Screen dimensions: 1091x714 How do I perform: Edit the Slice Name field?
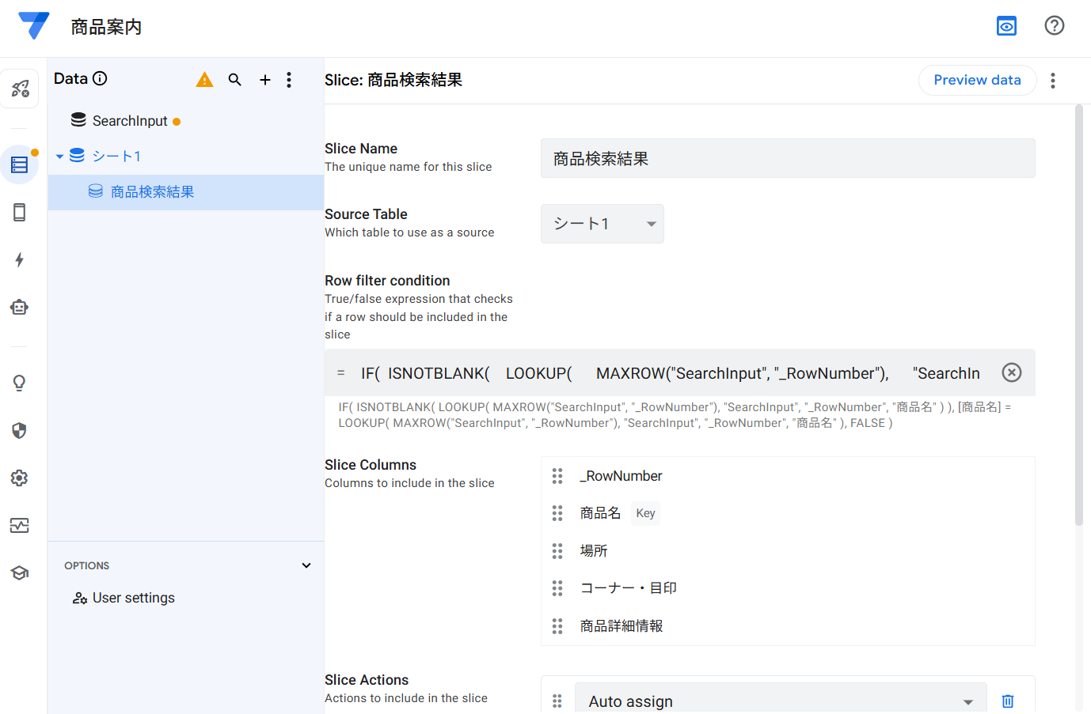pos(788,158)
